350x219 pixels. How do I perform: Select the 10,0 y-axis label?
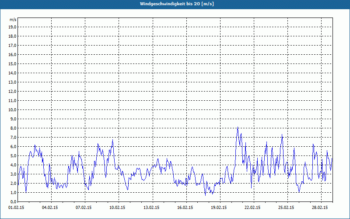(13, 110)
